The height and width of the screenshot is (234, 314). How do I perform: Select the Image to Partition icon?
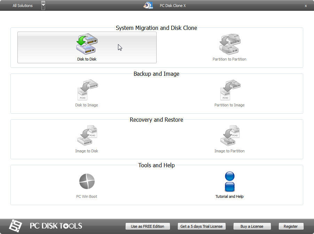pyautogui.click(x=229, y=136)
